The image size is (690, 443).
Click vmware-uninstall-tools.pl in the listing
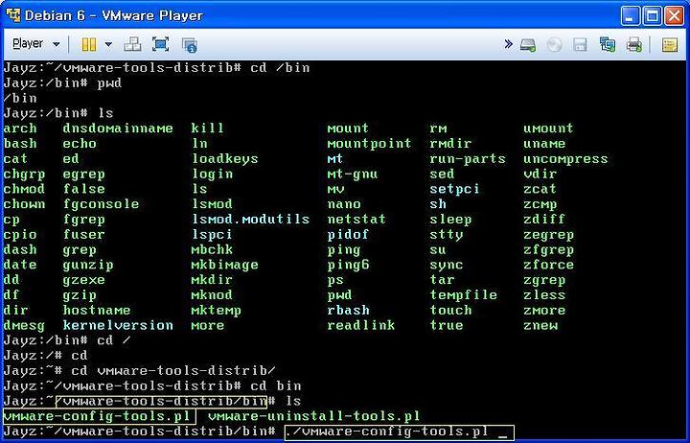pyautogui.click(x=313, y=416)
